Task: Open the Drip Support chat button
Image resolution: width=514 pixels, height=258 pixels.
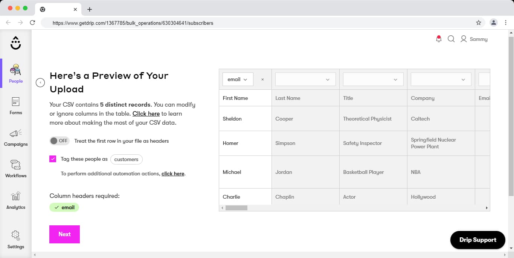Action: click(x=478, y=240)
